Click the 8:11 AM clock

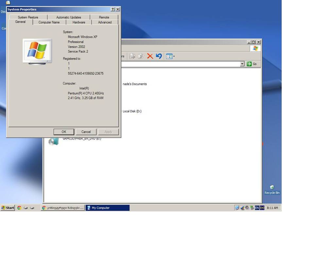click(273, 208)
